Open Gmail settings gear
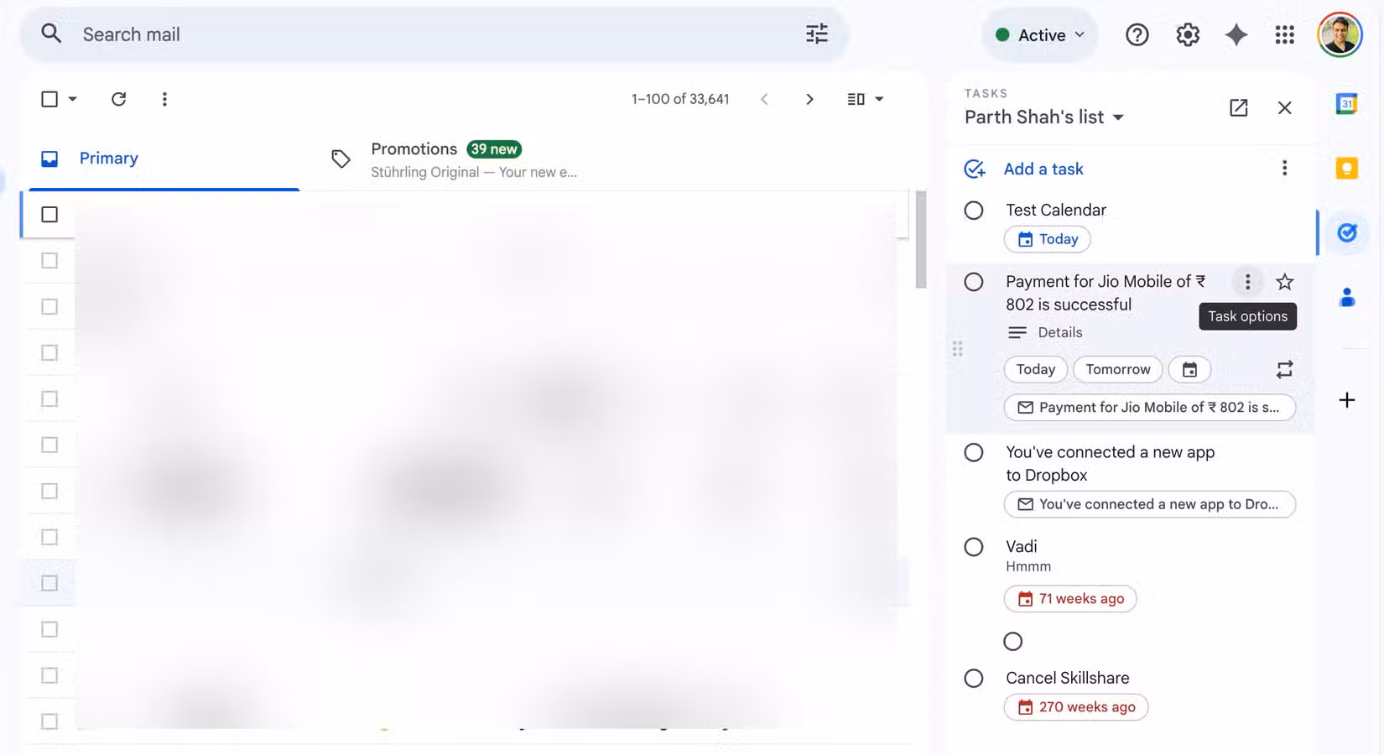Image resolution: width=1384 pixels, height=755 pixels. (x=1187, y=34)
